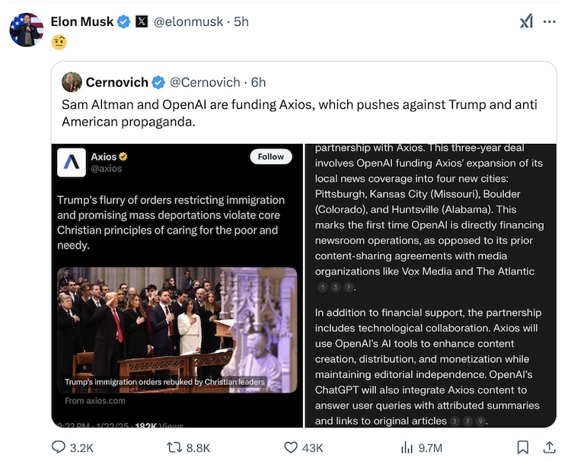
Task: Open Grok icon at top right
Action: pos(526,22)
